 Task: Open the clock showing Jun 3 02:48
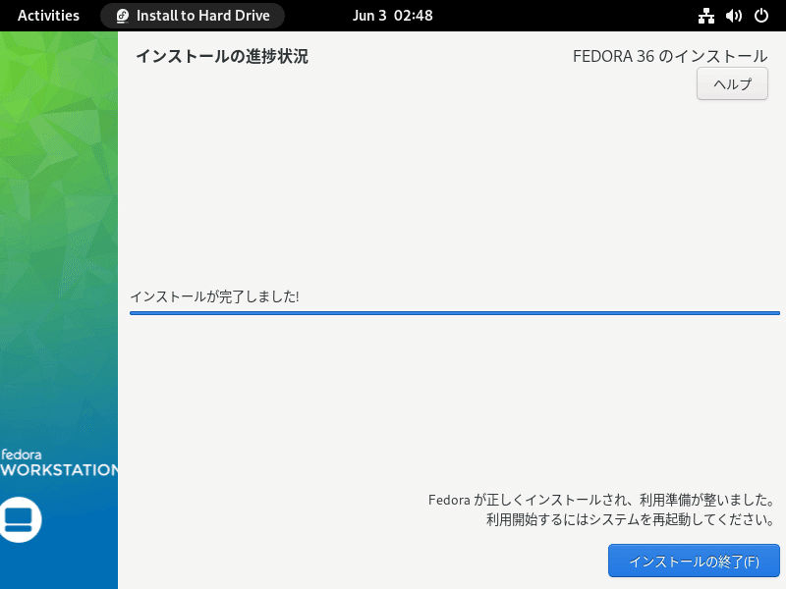(x=392, y=16)
